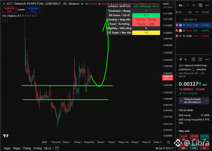Sort by the Mã column header
The height and width of the screenshot is (151, 212).
tap(180, 12)
